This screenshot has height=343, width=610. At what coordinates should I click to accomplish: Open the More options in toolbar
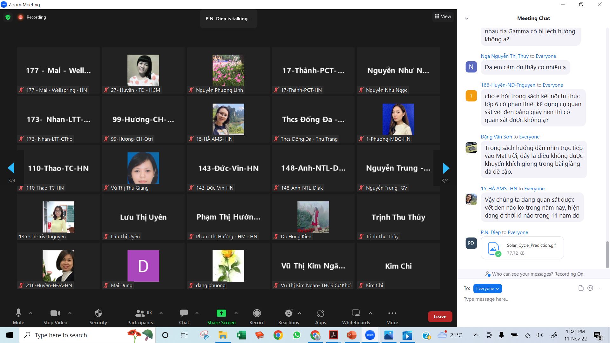click(392, 317)
